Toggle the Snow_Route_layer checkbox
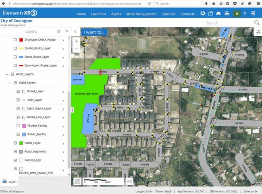262x194 pixels. 15,57
